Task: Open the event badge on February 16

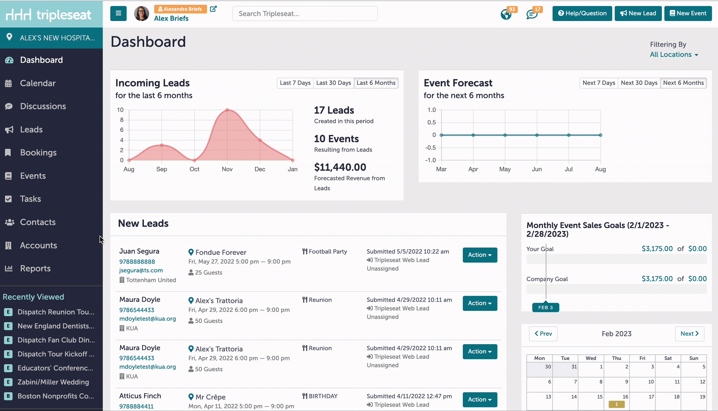Action: [616, 404]
